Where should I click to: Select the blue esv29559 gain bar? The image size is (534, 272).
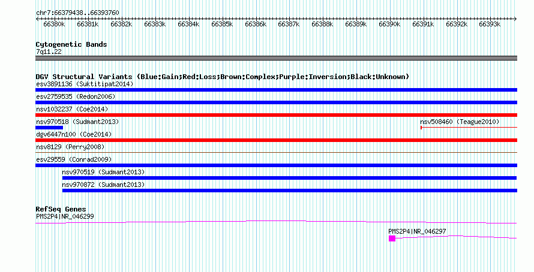pos(276,165)
